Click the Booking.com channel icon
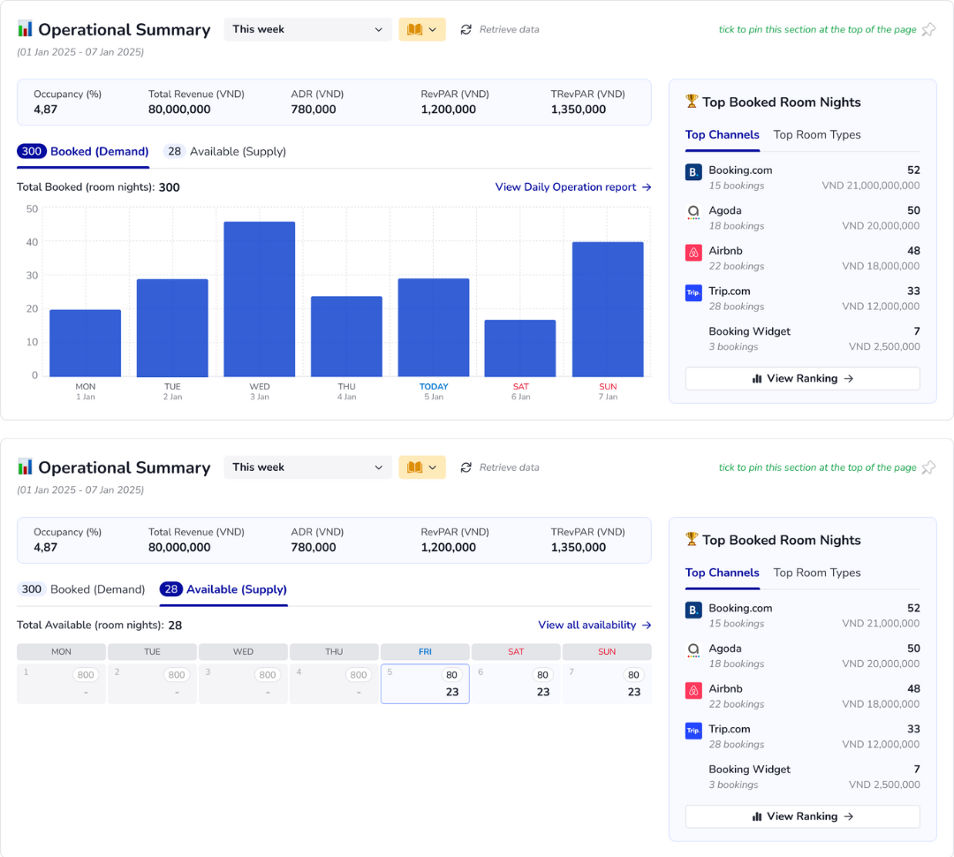The height and width of the screenshot is (857, 954). 693,172
